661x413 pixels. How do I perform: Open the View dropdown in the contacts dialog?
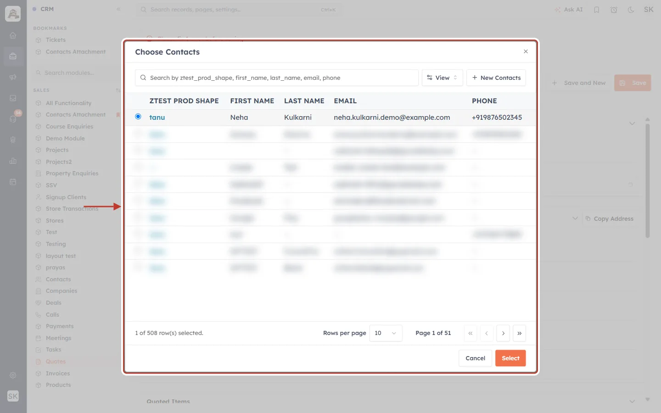[442, 78]
